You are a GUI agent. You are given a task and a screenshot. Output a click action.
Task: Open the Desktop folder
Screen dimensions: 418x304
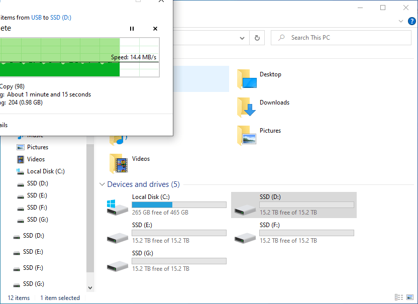tap(270, 74)
